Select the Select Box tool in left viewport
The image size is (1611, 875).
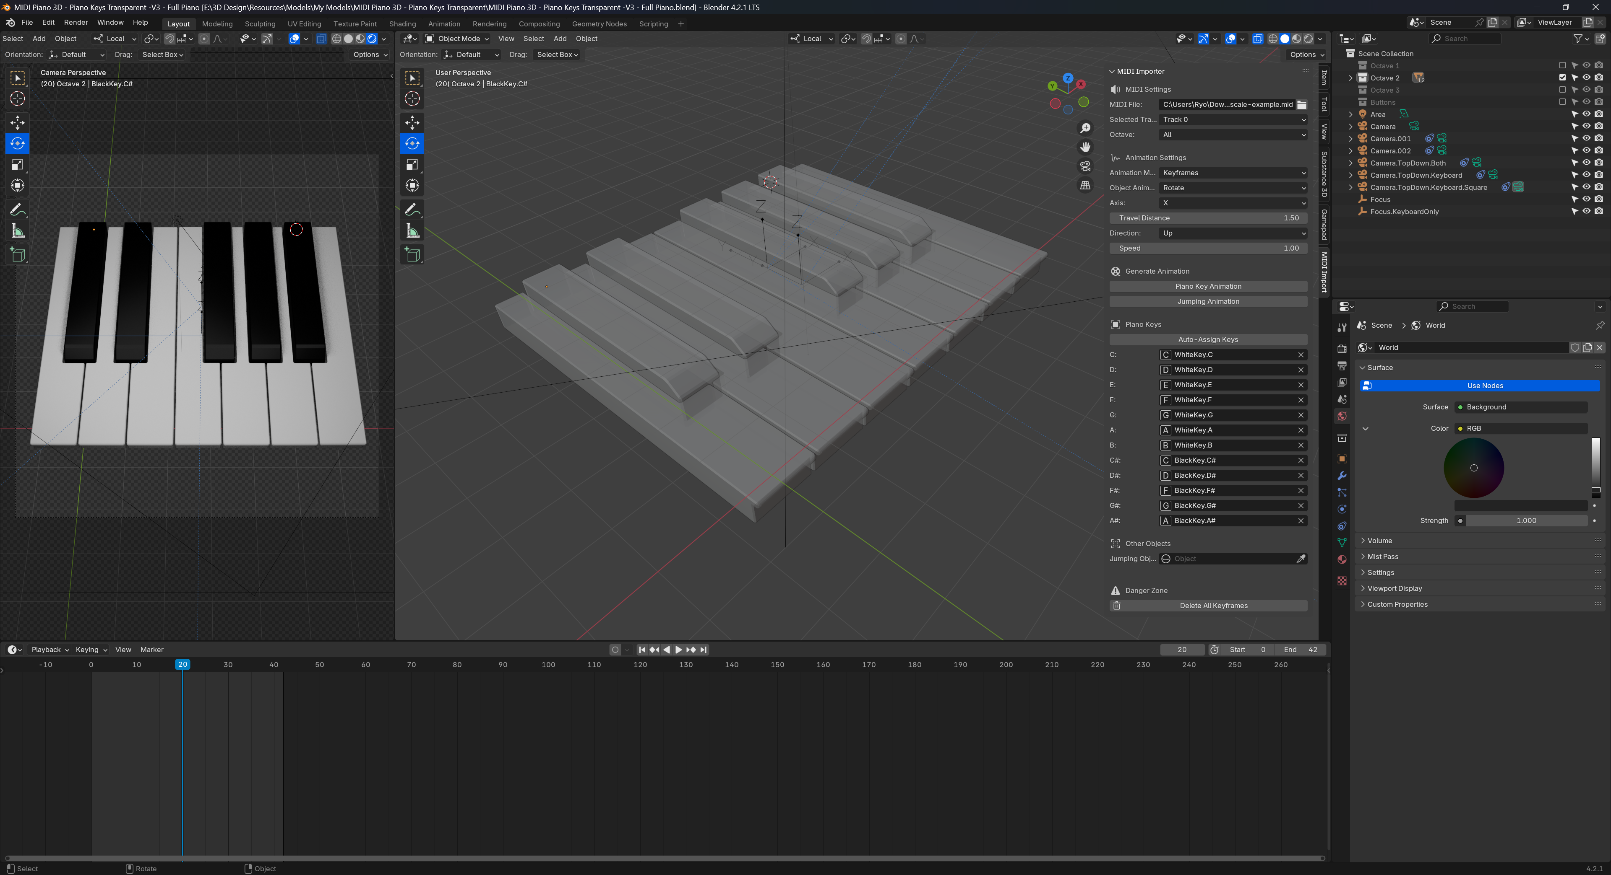(18, 78)
